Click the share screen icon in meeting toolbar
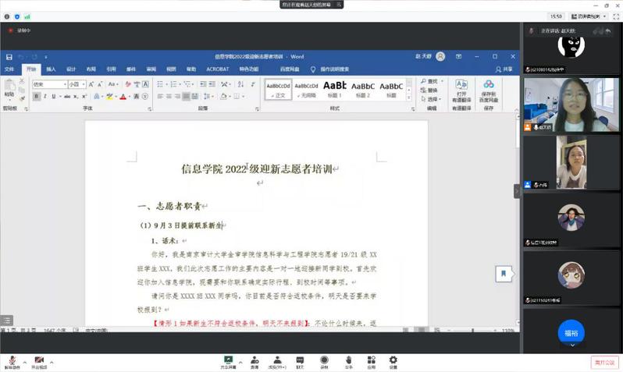The height and width of the screenshot is (372, 623). coord(229,360)
